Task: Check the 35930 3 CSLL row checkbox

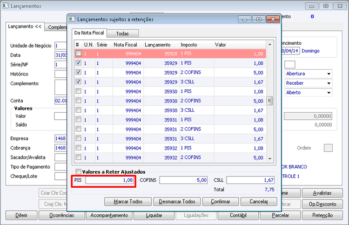Action: click(78, 110)
